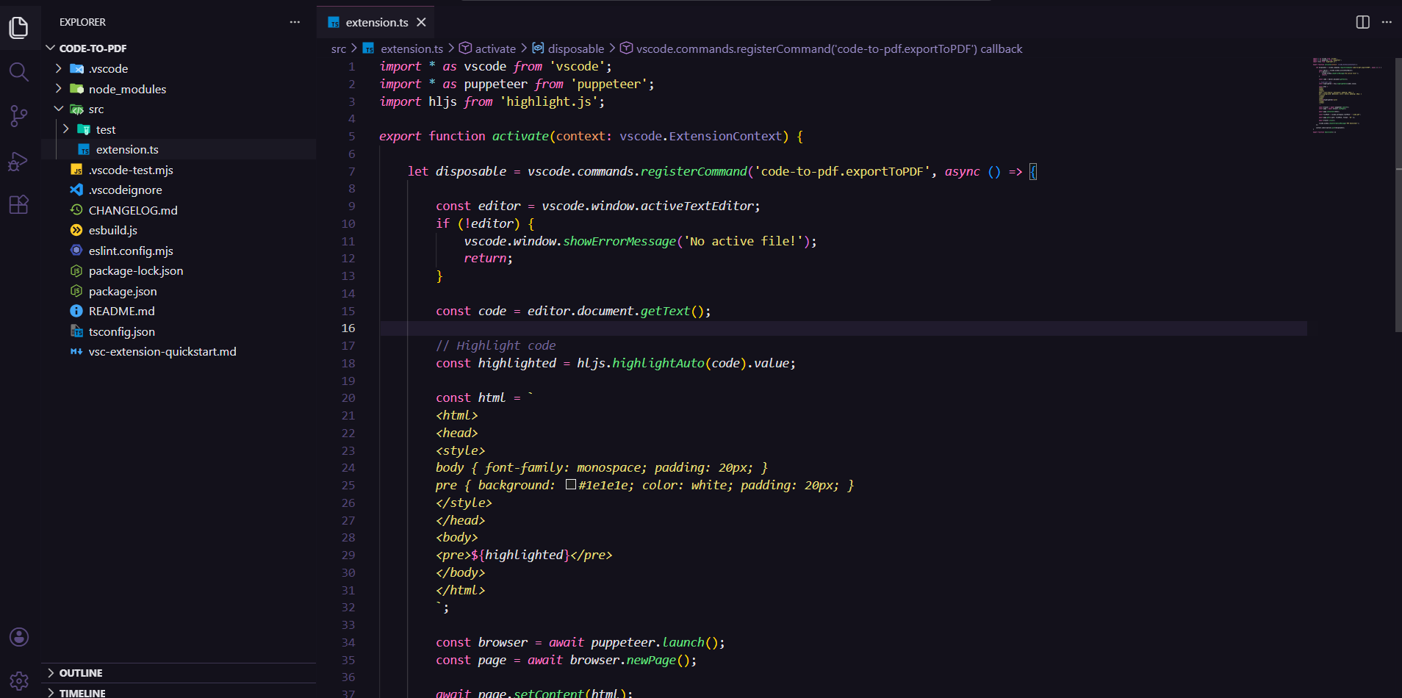The height and width of the screenshot is (698, 1402).
Task: Click the test folder icon
Action: 84,129
